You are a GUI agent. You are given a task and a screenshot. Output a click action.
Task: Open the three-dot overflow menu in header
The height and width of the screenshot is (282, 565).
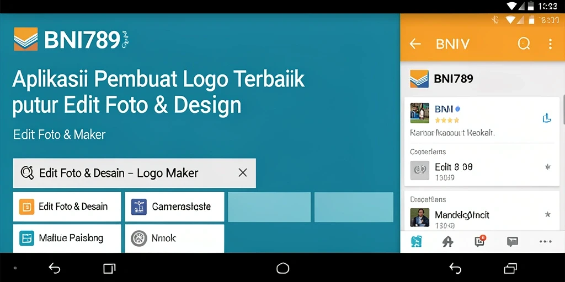[x=550, y=44]
